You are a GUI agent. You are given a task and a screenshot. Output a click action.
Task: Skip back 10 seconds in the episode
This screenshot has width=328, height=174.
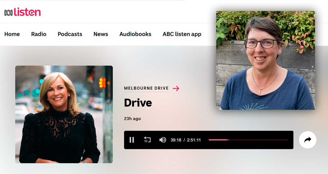click(x=147, y=140)
